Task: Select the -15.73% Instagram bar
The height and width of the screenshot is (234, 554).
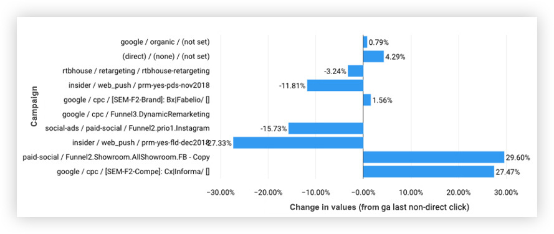Action: [x=326, y=128]
